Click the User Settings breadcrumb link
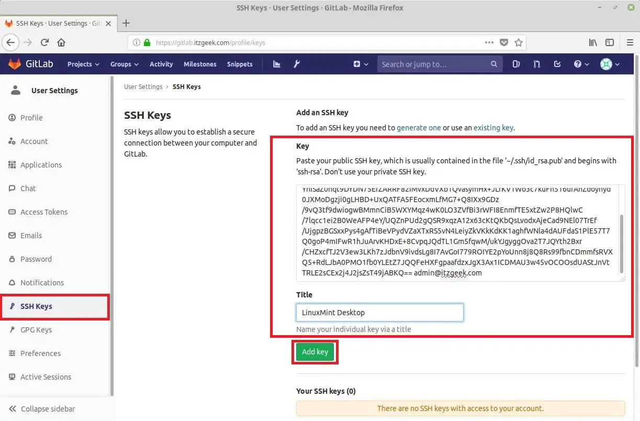Screen dimensions: 640x421 [x=143, y=86]
